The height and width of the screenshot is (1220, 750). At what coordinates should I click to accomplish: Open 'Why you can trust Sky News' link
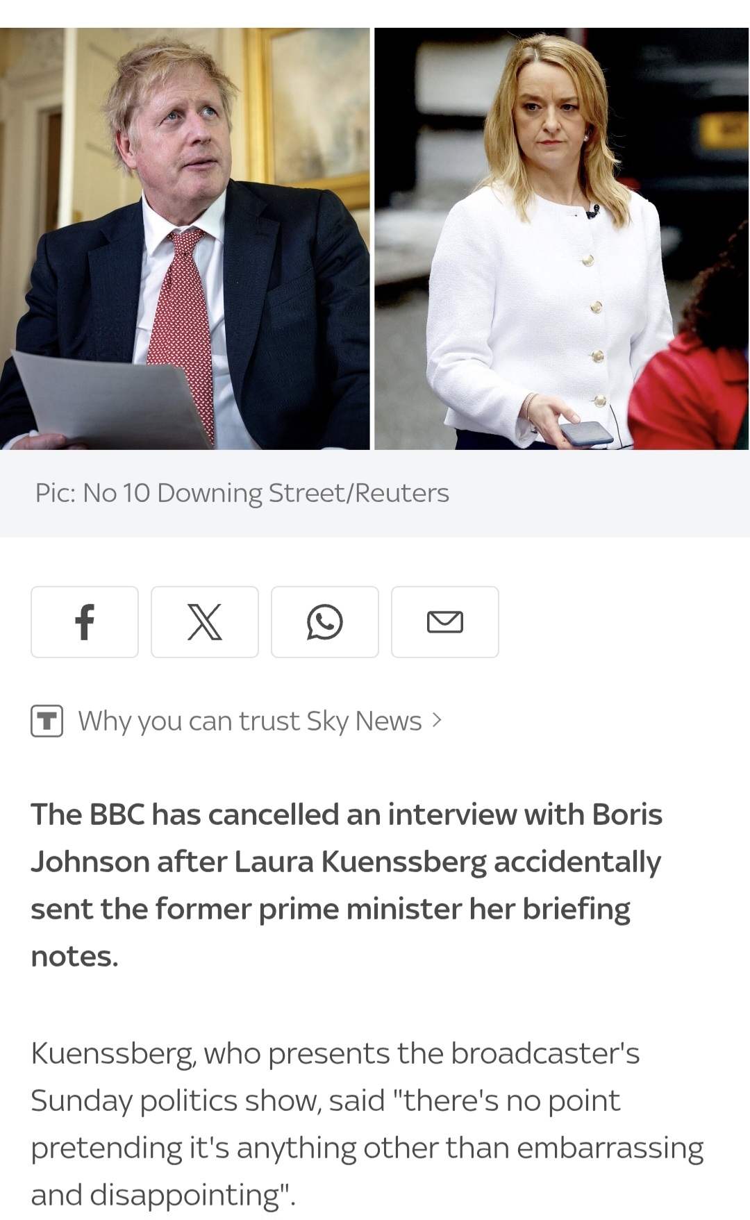pyautogui.click(x=250, y=721)
